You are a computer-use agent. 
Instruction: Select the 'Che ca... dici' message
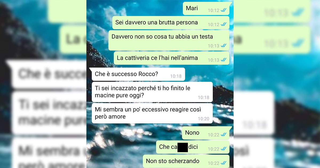click(x=193, y=147)
